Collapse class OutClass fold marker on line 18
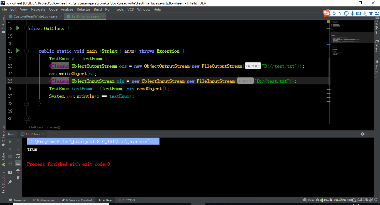 [26, 28]
